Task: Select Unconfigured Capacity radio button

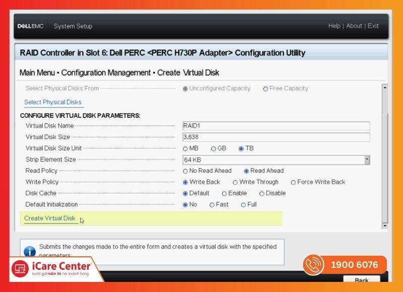Action: (185, 89)
